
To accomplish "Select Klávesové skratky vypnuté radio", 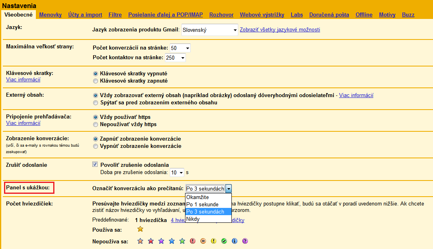I will point(96,74).
